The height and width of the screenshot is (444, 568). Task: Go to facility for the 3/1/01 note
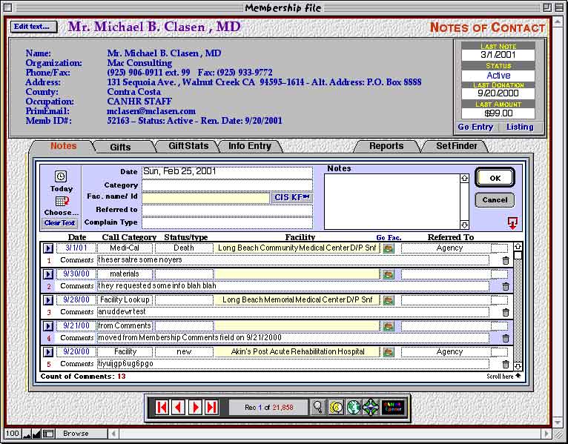[389, 248]
